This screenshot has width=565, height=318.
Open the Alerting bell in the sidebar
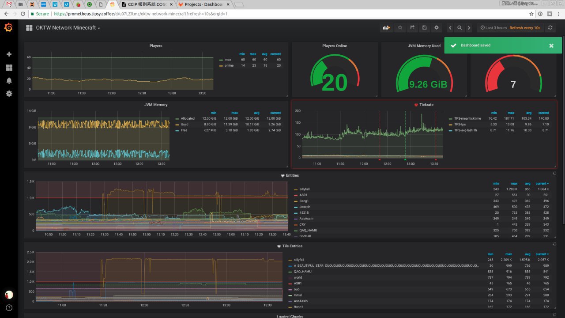9,80
